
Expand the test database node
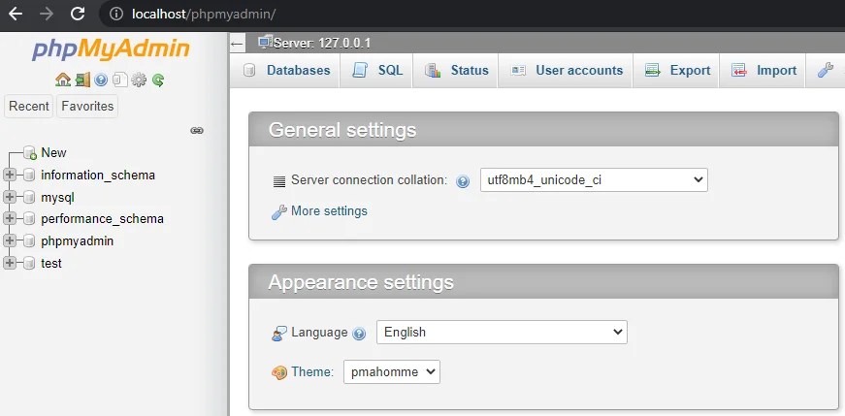click(9, 263)
